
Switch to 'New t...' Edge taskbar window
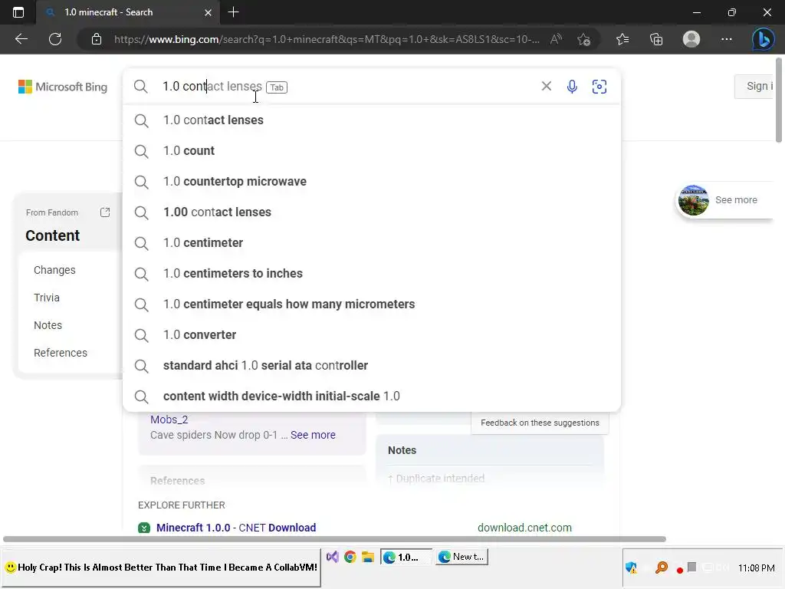point(461,557)
